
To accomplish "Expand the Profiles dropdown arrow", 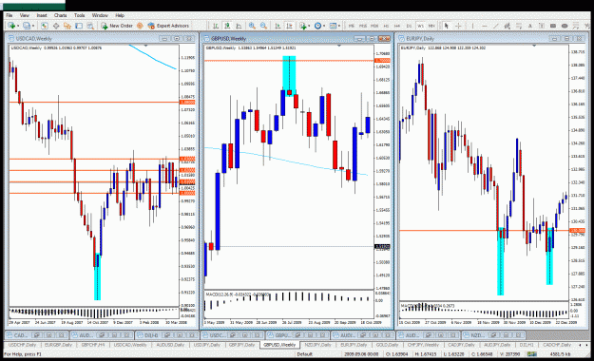I will click(33, 26).
